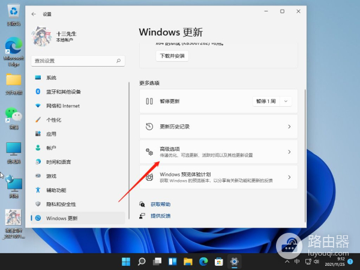This screenshot has width=360, height=270.
Task: Expand 更新历史记录 chevron
Action: [x=289, y=127]
